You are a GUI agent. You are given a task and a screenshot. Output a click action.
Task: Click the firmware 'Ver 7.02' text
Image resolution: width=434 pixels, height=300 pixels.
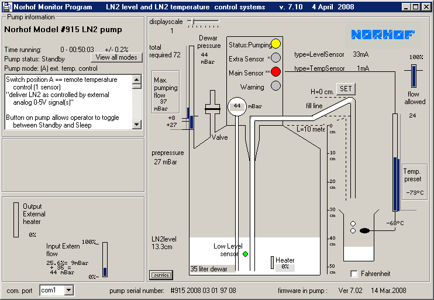(x=350, y=291)
